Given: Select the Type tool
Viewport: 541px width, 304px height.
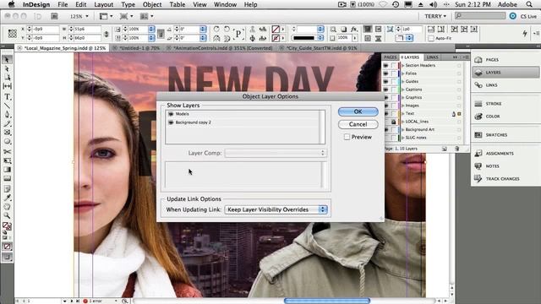Looking at the screenshot, I should (7, 97).
